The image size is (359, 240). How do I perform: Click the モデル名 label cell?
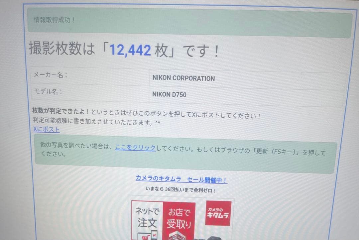[48, 91]
